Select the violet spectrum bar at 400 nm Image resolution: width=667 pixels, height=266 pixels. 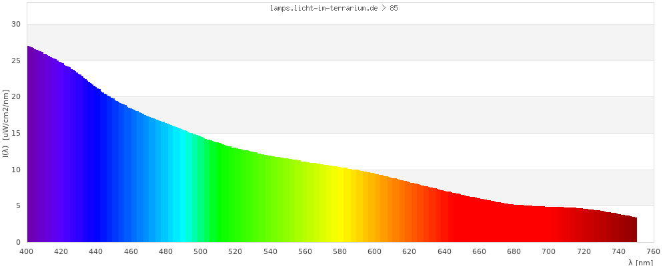[28, 146]
